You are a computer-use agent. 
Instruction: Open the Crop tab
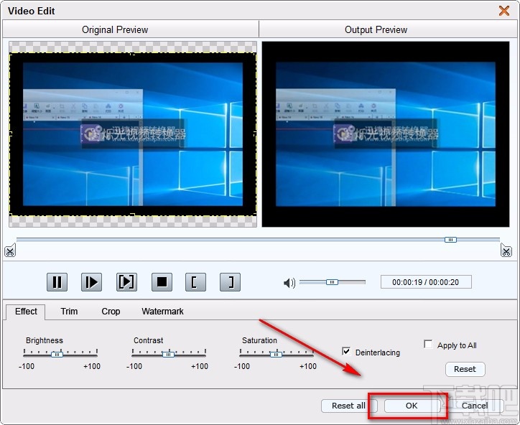(111, 312)
